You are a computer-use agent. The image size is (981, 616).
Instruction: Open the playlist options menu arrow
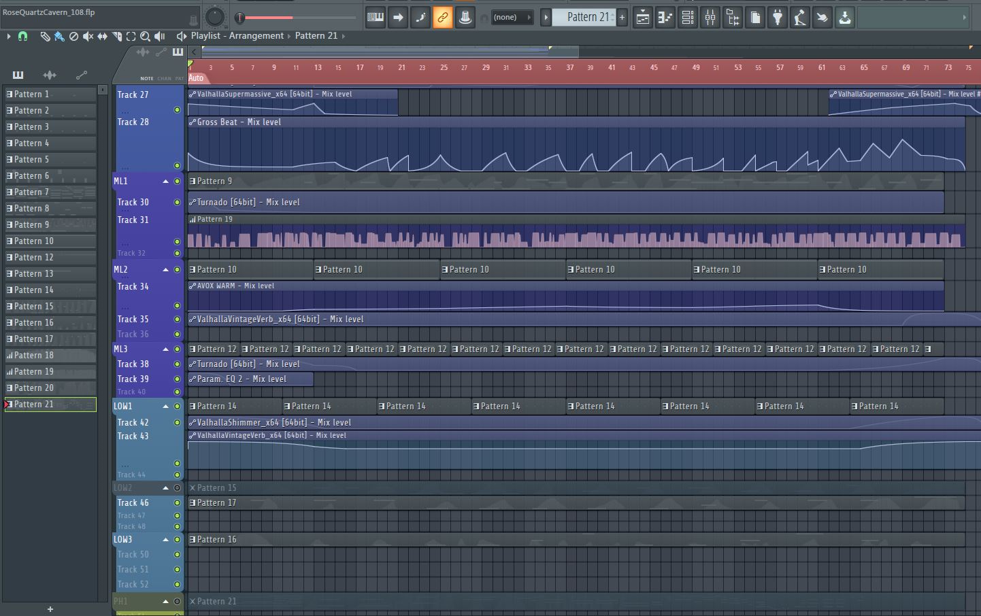click(9, 36)
